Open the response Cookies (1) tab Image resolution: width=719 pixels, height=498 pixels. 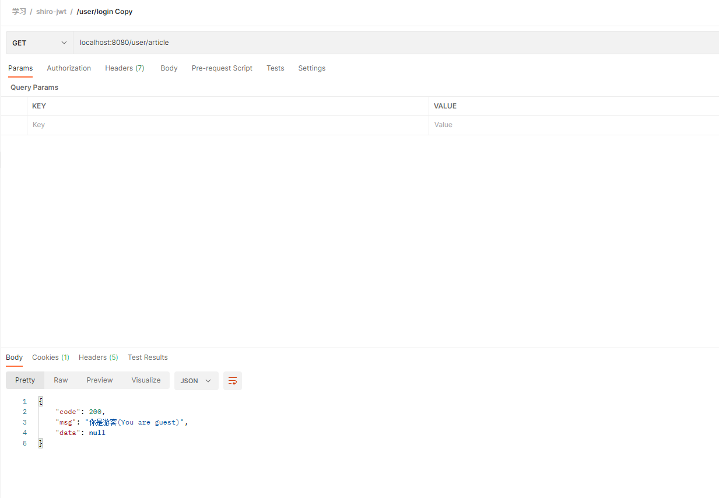pyautogui.click(x=50, y=357)
